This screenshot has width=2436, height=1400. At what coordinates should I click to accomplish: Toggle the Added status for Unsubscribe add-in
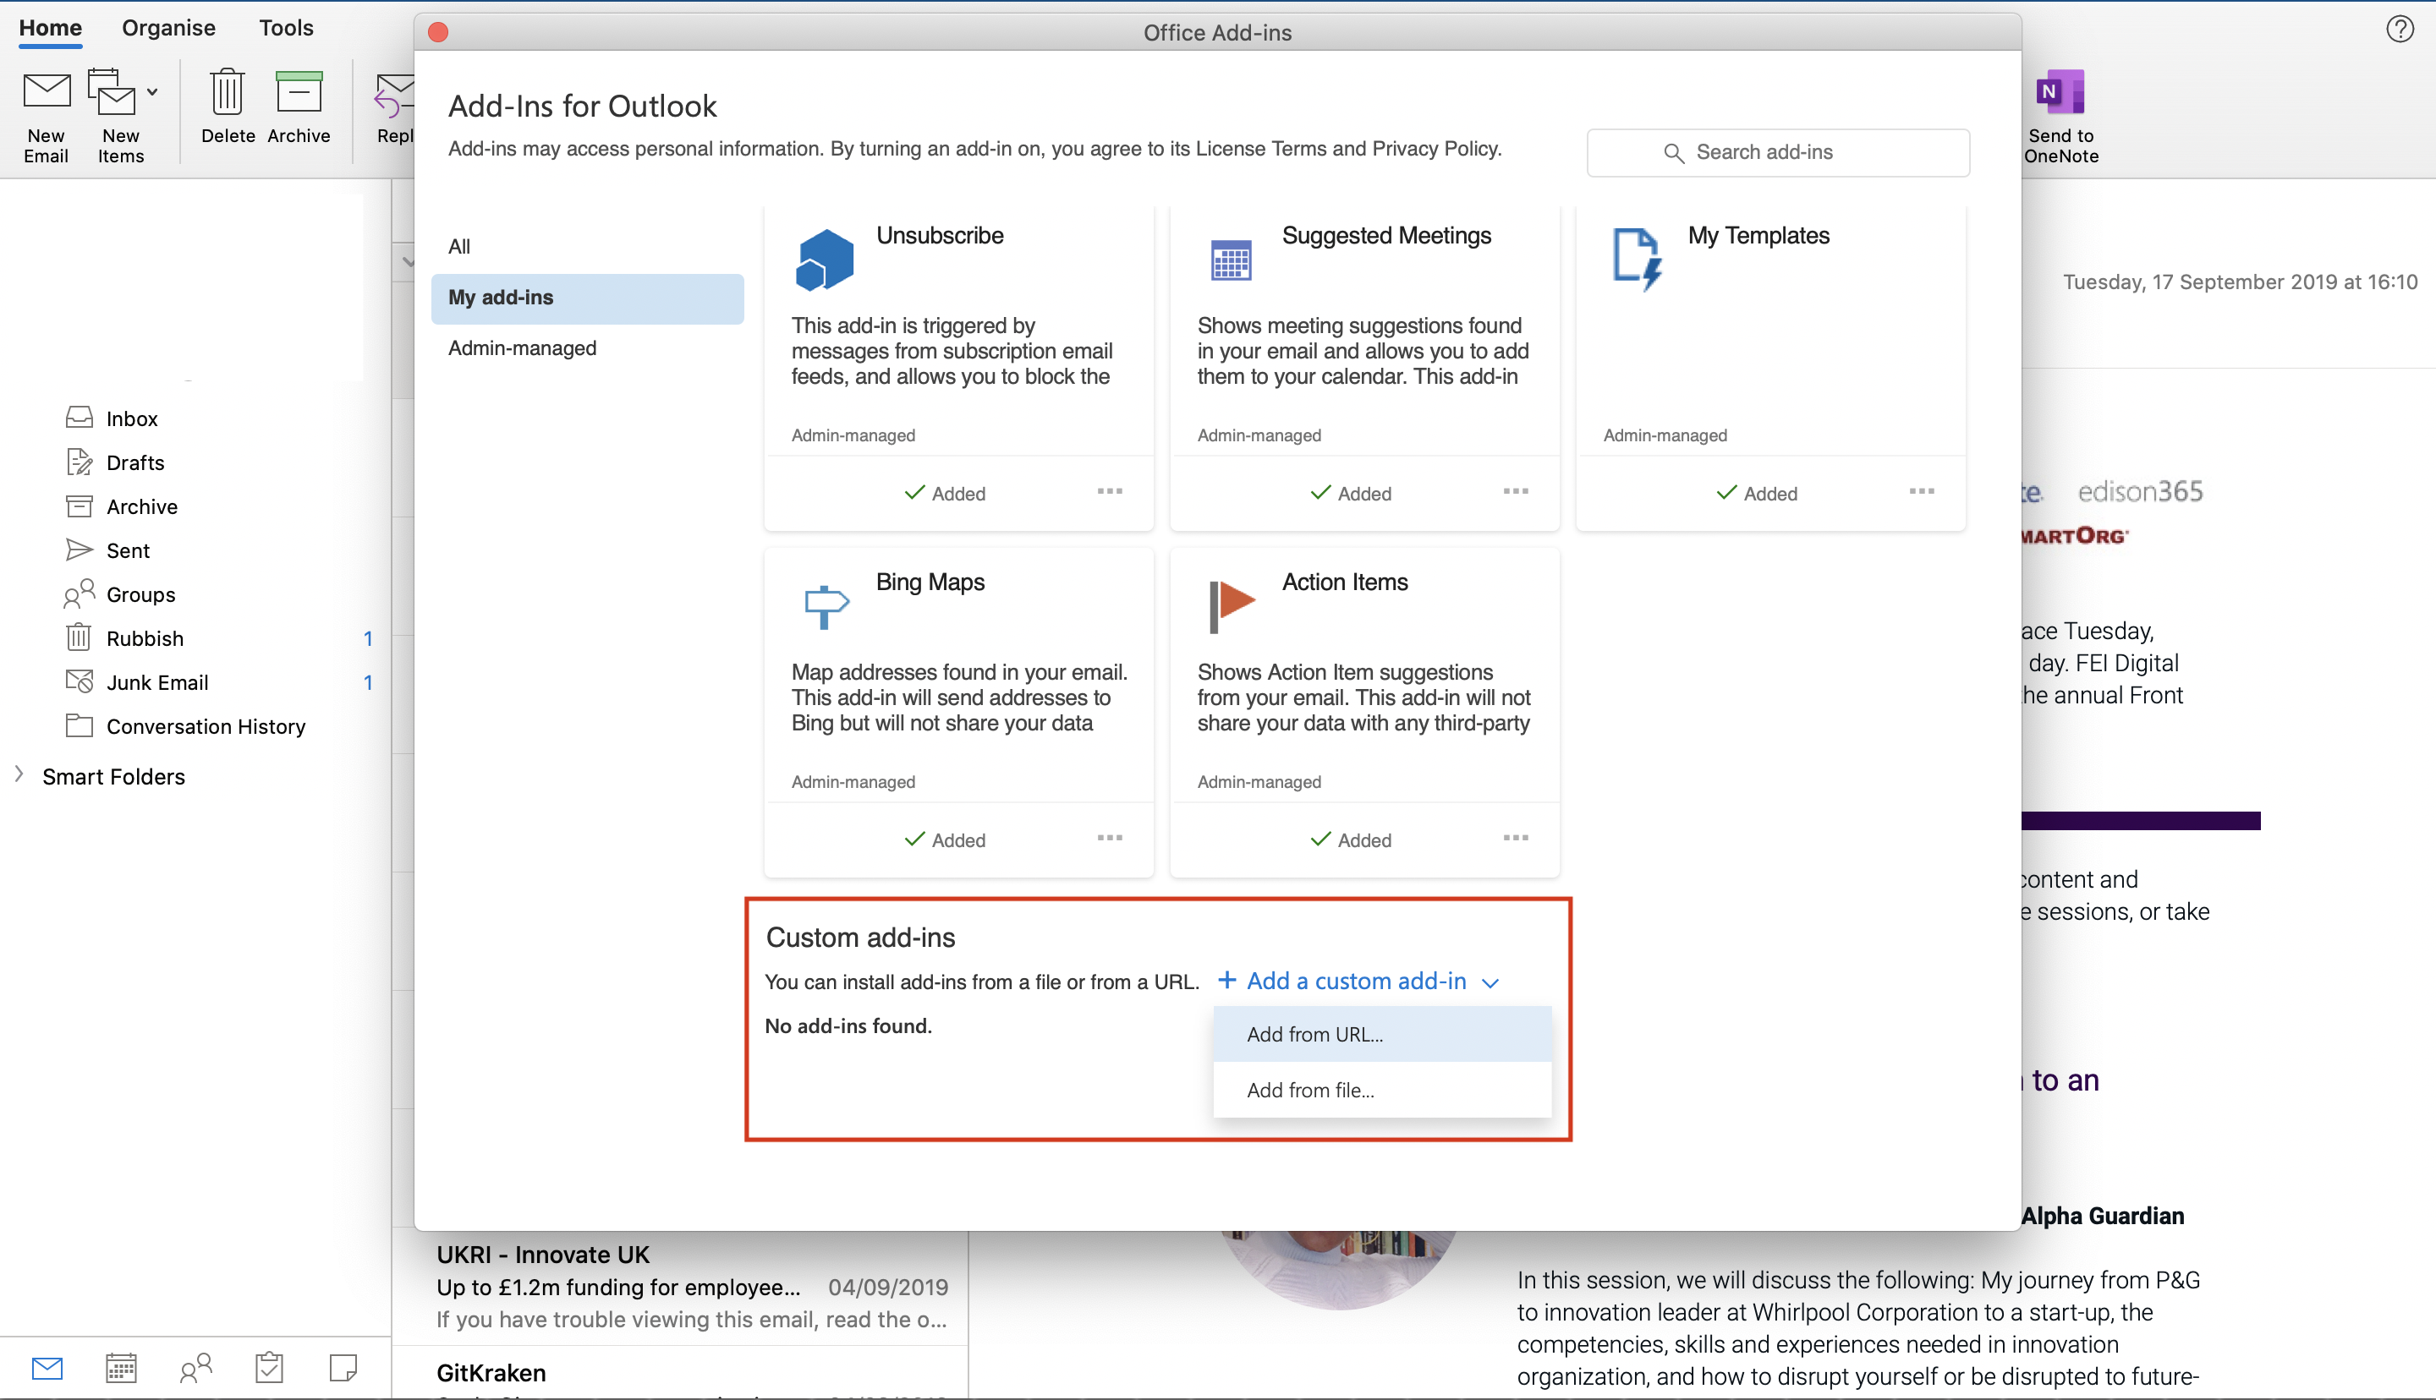(945, 493)
